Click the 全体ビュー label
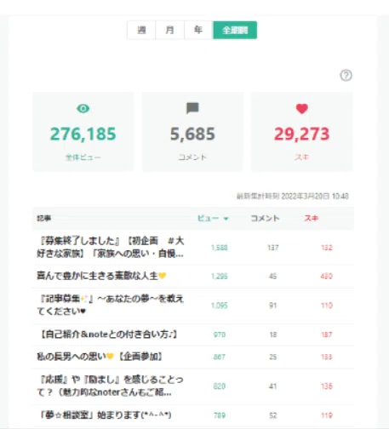The height and width of the screenshot is (429, 389). (83, 157)
